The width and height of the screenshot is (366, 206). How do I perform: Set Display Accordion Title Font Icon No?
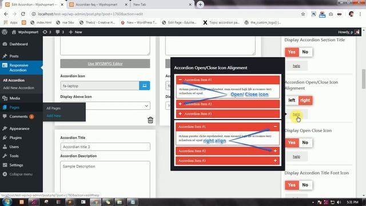305,185
